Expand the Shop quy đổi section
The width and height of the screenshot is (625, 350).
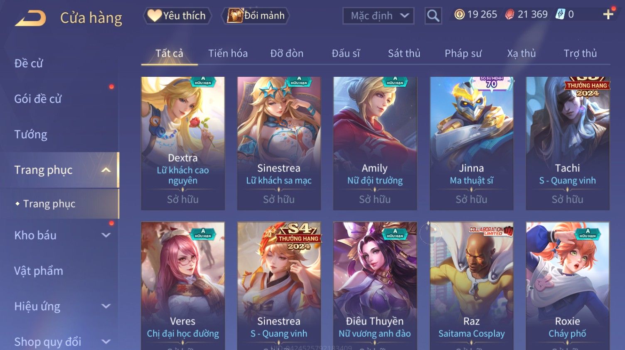106,342
